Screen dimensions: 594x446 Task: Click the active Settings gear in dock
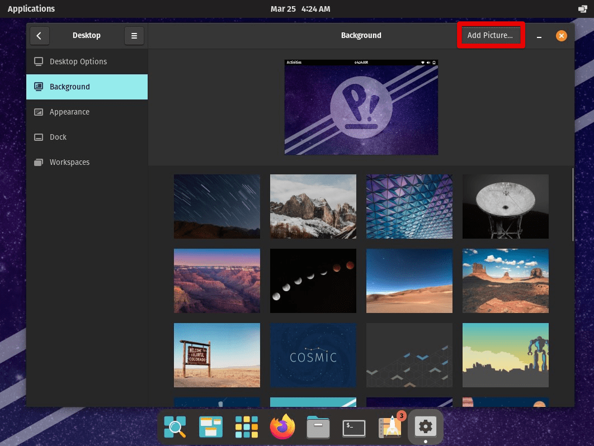pyautogui.click(x=426, y=426)
